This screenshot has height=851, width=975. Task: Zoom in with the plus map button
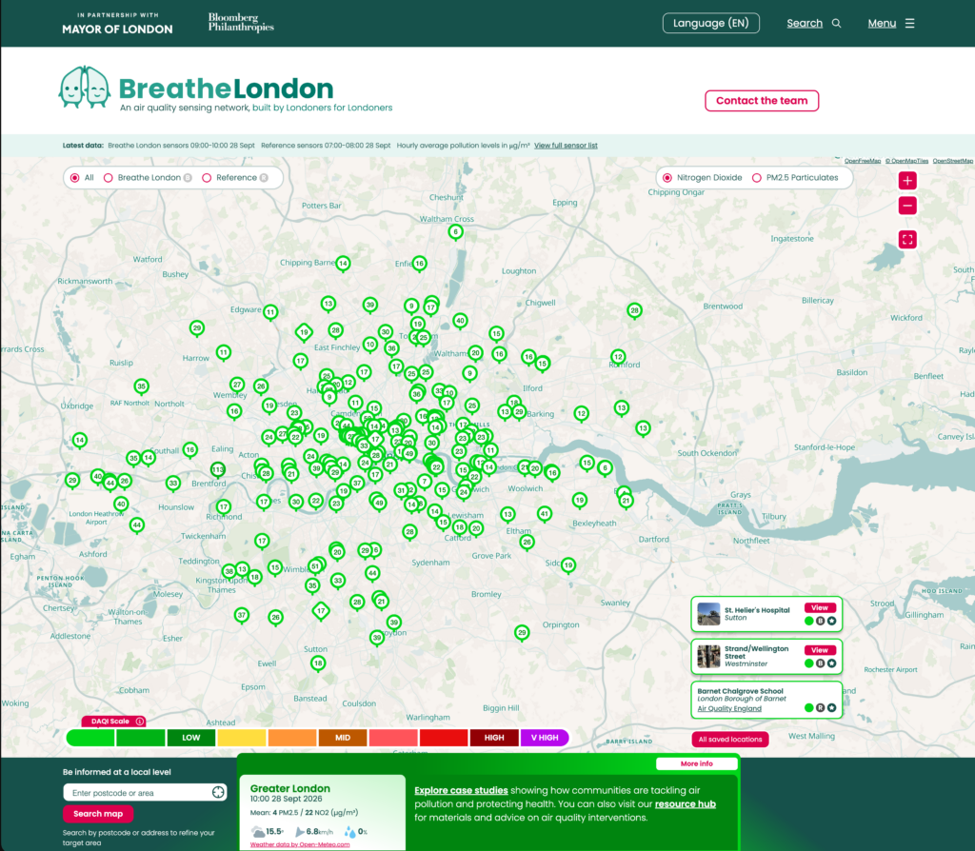pos(907,181)
